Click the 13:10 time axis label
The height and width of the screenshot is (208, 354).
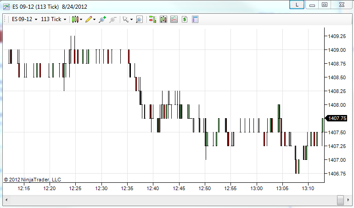308,188
